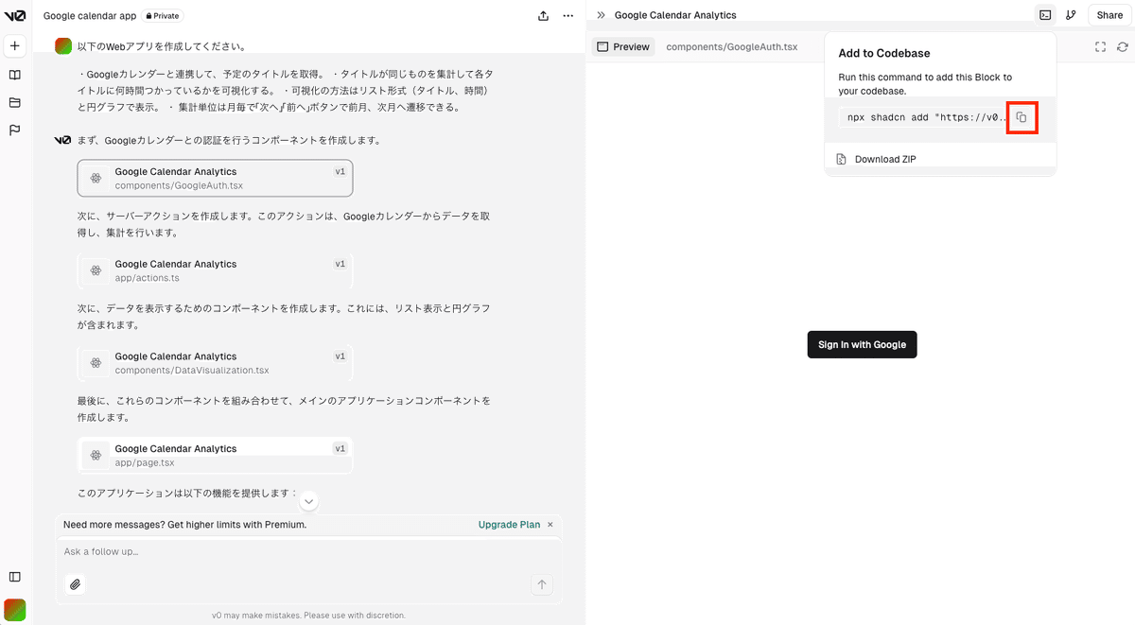Switch to the Preview tab
This screenshot has width=1135, height=625.
click(x=623, y=46)
